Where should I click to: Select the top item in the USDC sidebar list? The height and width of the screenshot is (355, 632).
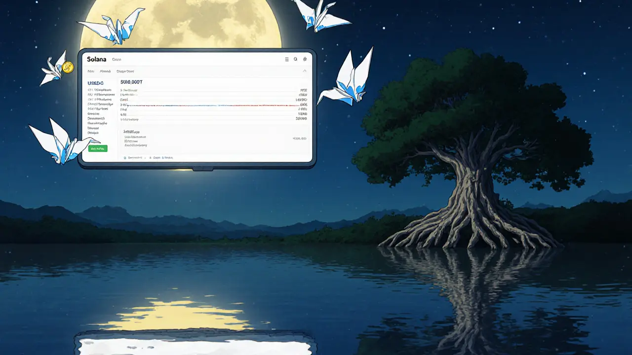[x=99, y=90]
